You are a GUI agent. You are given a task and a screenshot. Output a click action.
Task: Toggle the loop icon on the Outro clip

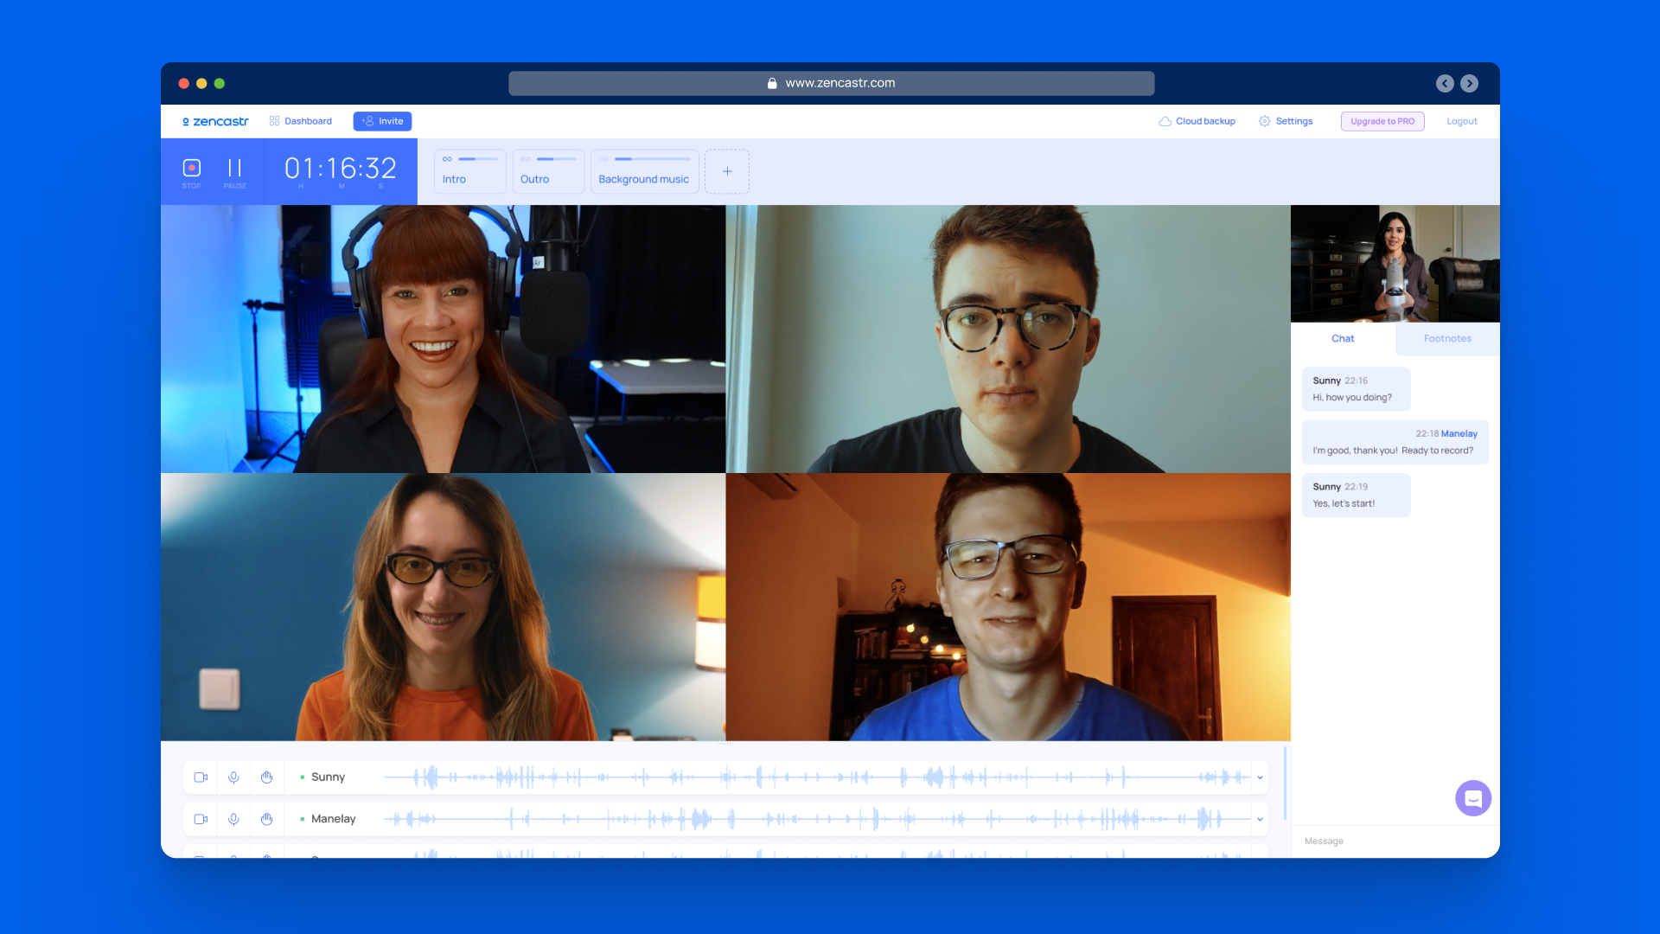click(525, 159)
